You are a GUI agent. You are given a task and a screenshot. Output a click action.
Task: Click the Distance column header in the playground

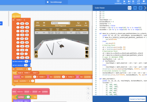85,29
